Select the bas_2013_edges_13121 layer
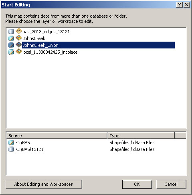This screenshot has width=192, height=195. [x=46, y=32]
